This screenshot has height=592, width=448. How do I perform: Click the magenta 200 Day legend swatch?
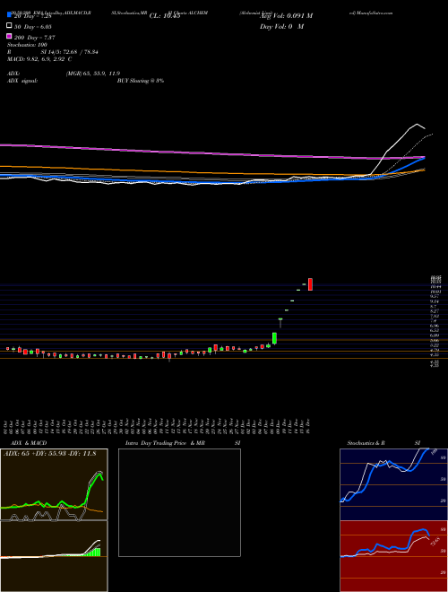9,37
